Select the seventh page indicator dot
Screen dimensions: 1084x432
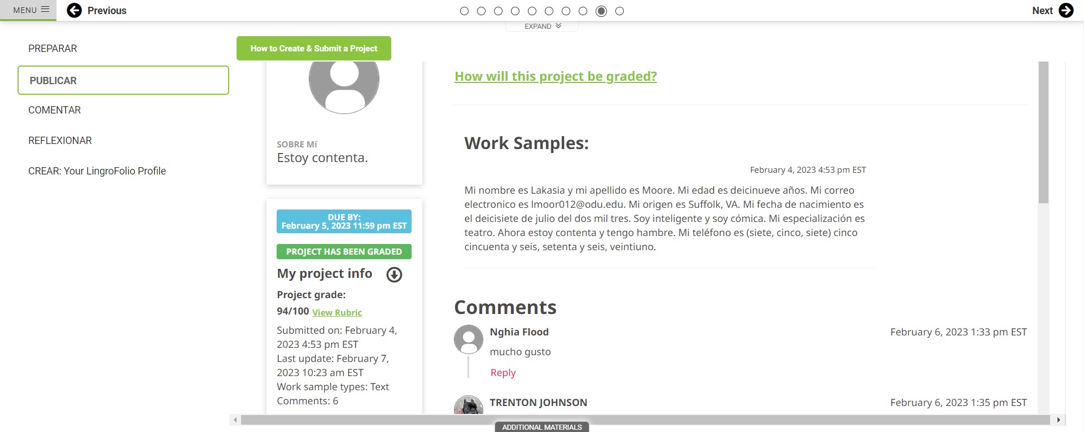click(x=566, y=11)
